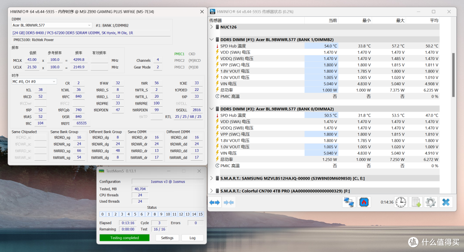Click status thread box number 15
This screenshot has width=464, height=252.
click(x=201, y=214)
